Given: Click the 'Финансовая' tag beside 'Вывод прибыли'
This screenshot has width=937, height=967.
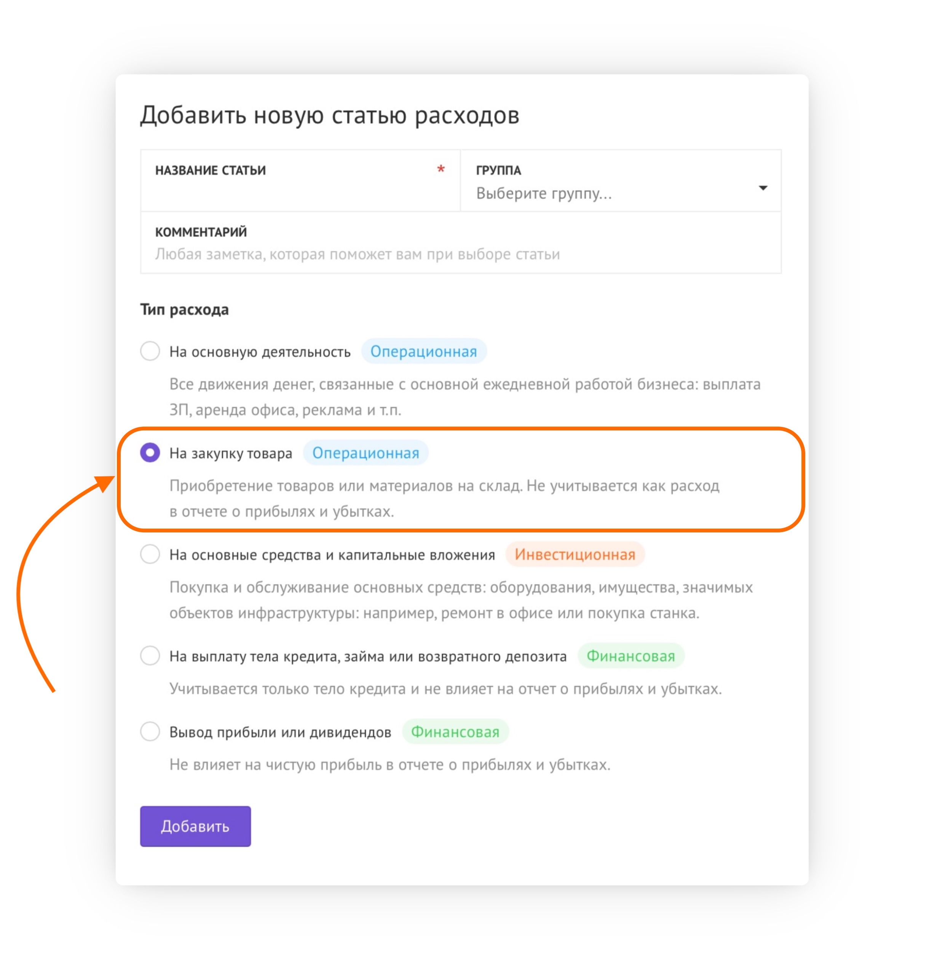Looking at the screenshot, I should click(x=456, y=732).
